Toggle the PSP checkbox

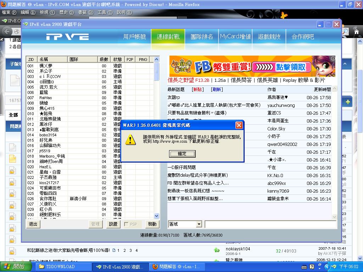(x=127, y=224)
